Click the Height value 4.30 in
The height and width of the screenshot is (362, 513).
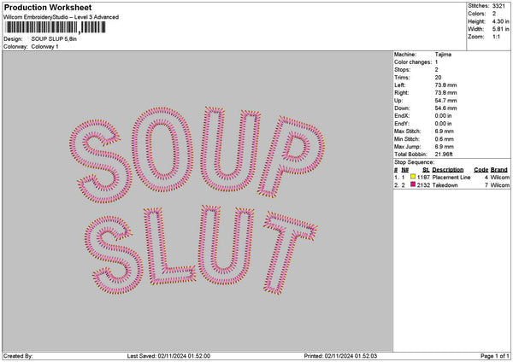coord(500,21)
